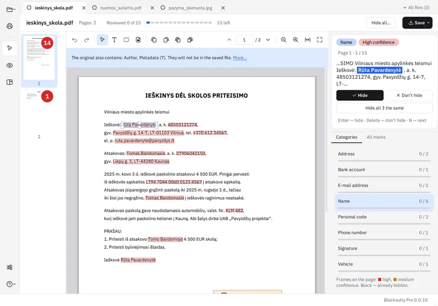
Task: Switch to the Categories tab
Action: click(347, 137)
